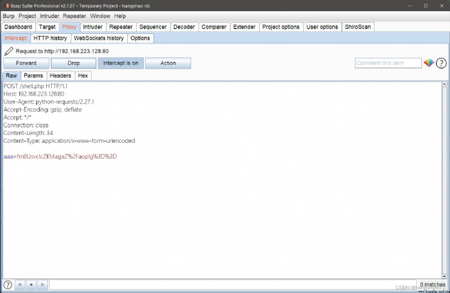Select the Proxy tab
Viewport: 450px width, 293px height.
pos(69,27)
